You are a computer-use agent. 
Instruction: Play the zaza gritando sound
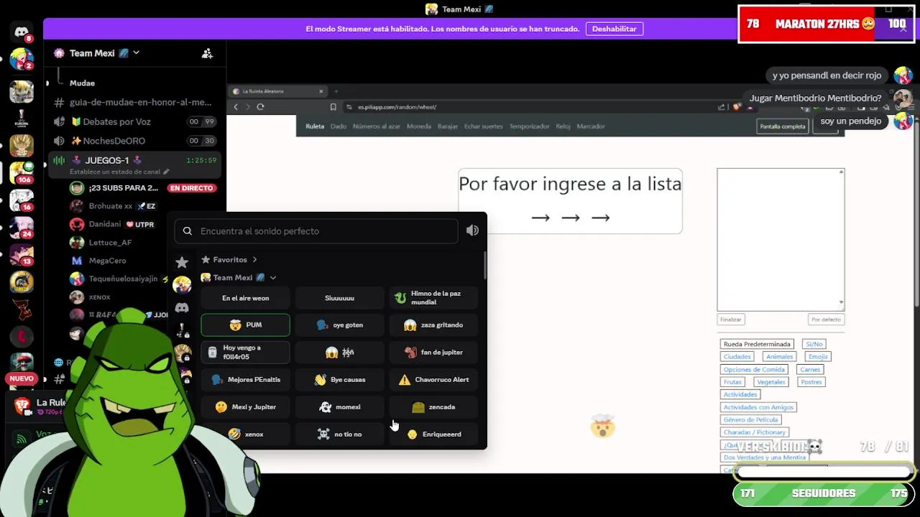(x=433, y=325)
